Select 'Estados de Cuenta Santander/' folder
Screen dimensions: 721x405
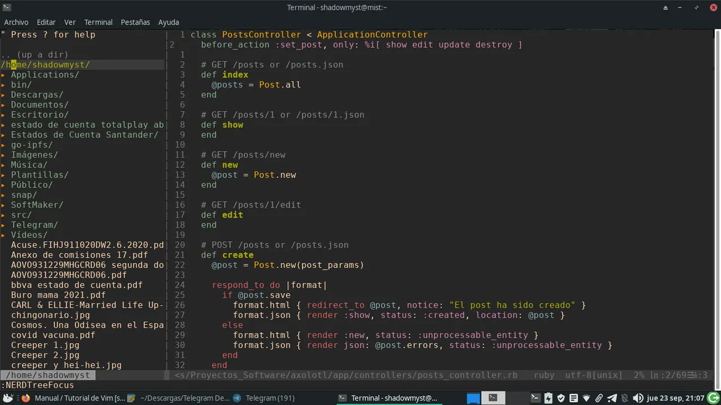click(84, 135)
